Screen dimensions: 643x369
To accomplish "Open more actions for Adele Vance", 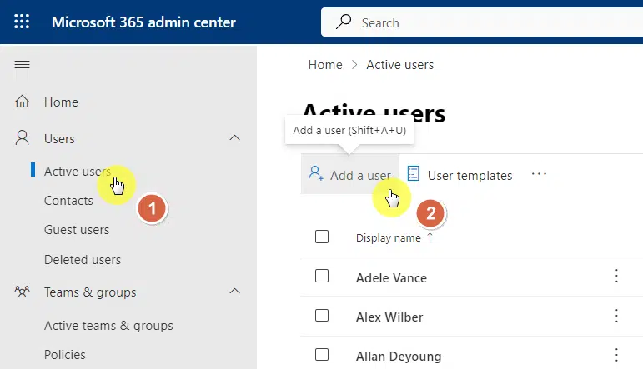I will point(616,276).
